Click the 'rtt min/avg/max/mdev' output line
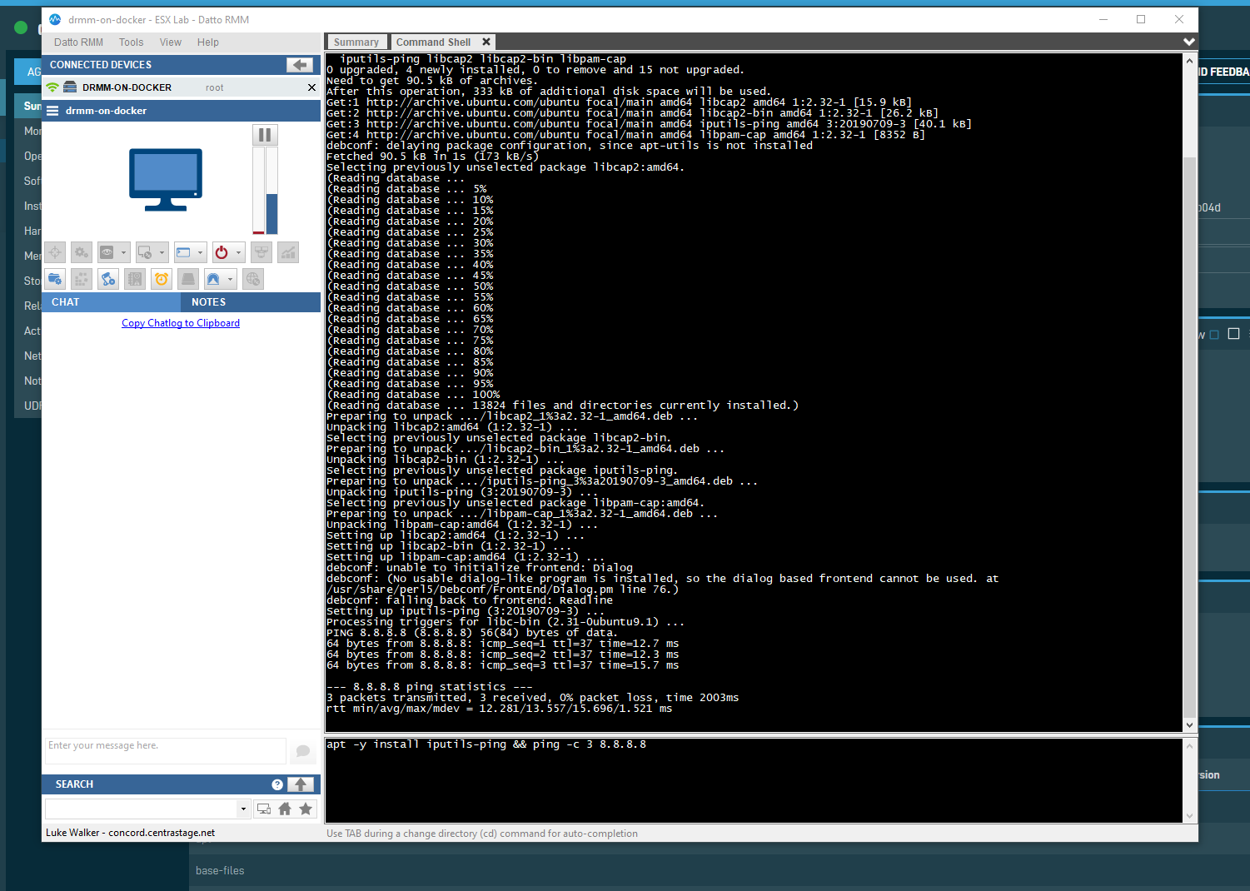This screenshot has width=1250, height=891. click(499, 709)
